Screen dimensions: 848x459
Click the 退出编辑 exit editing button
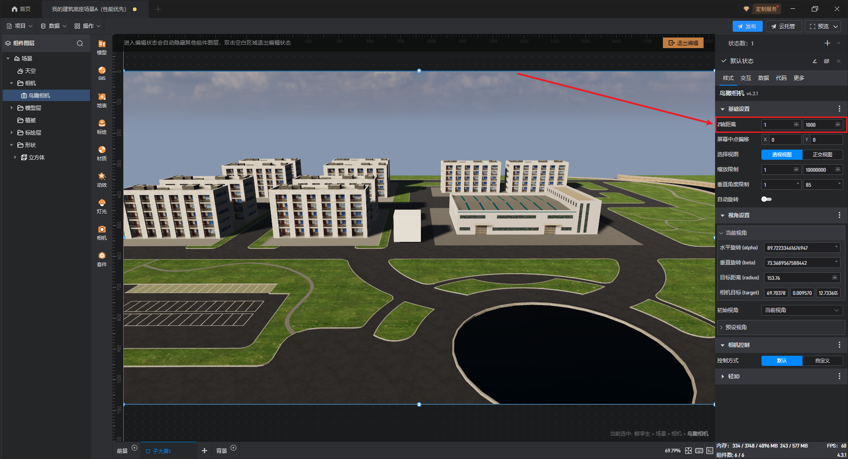pos(683,43)
